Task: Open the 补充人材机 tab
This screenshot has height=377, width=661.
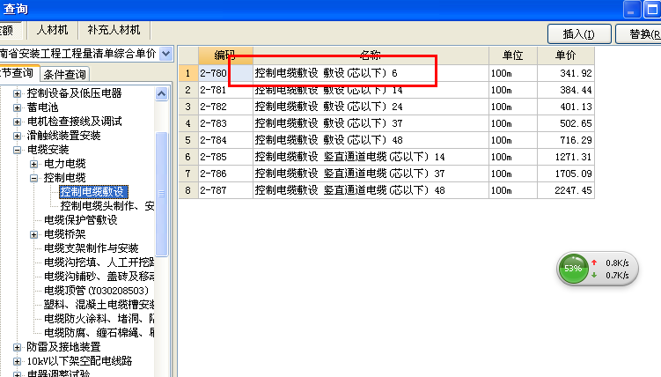Action: [114, 30]
